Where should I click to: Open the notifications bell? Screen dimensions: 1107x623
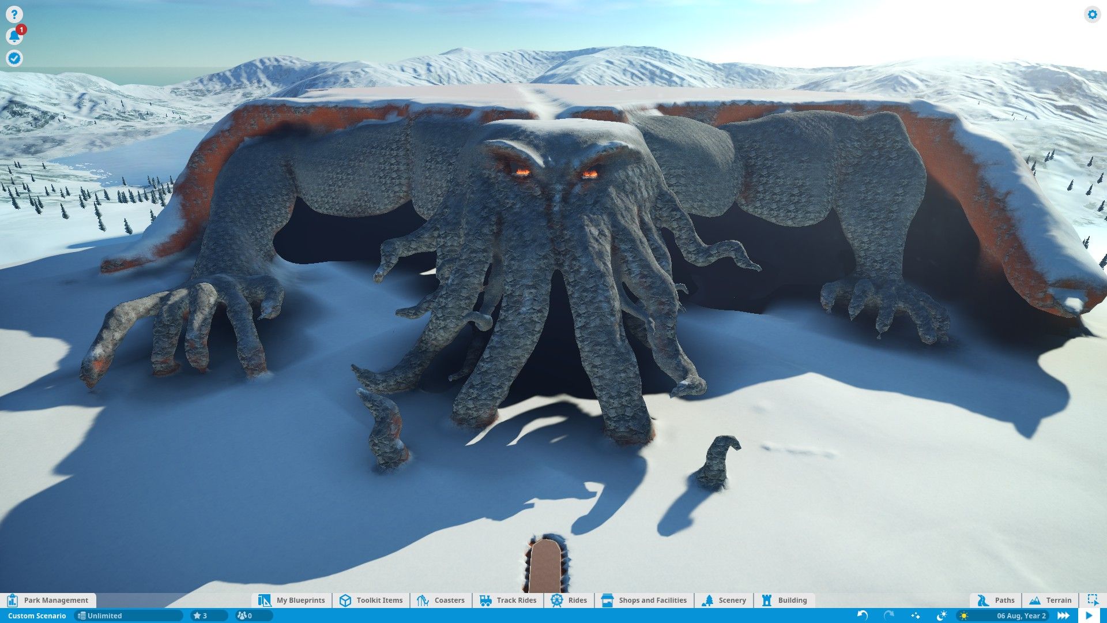click(14, 36)
